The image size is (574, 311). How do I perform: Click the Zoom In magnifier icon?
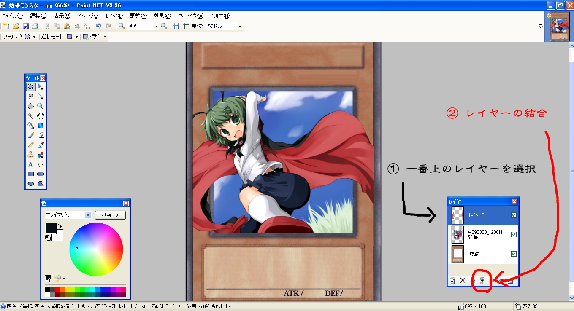click(164, 26)
